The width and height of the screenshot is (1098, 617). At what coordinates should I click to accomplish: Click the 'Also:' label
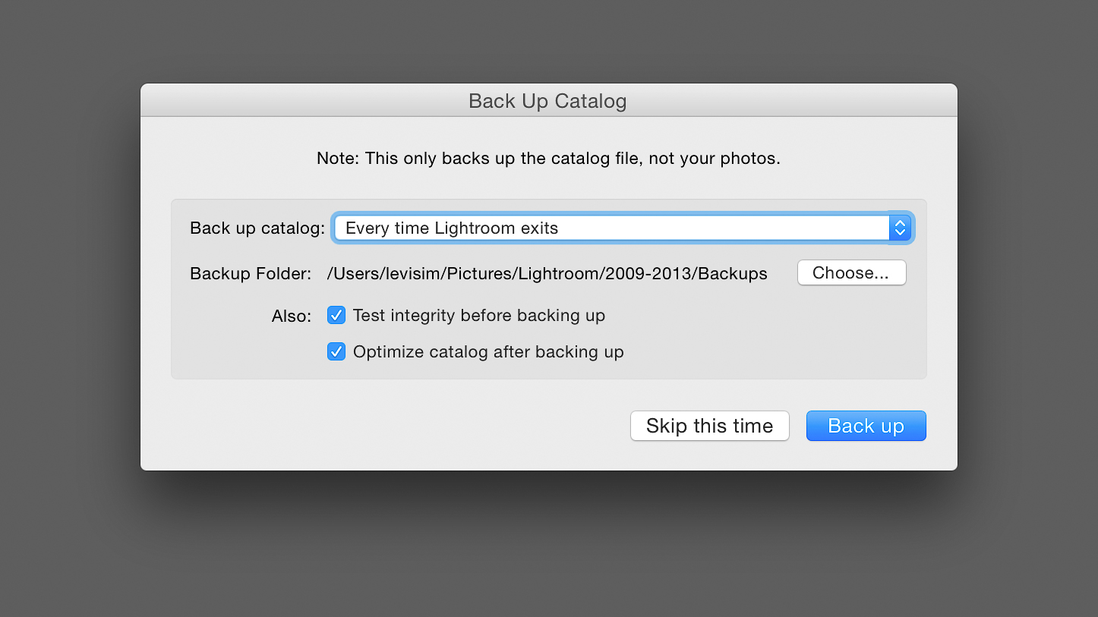292,315
